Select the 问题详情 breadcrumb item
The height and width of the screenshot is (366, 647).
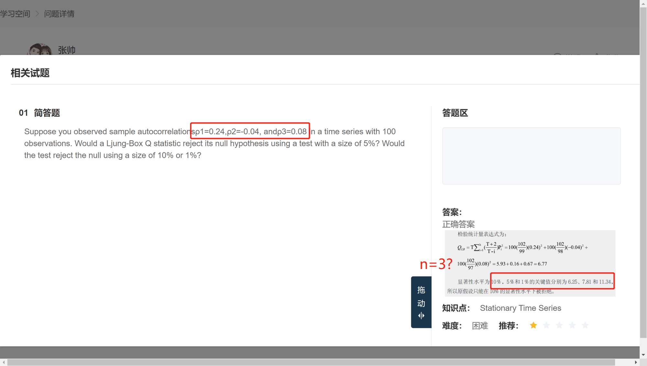click(59, 14)
